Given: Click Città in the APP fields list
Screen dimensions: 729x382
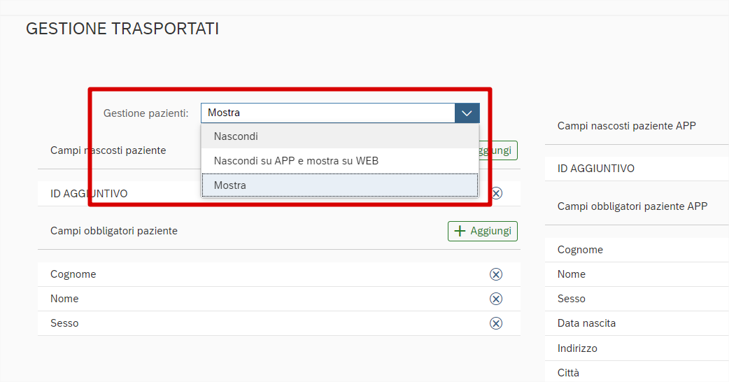Looking at the screenshot, I should click(x=568, y=372).
